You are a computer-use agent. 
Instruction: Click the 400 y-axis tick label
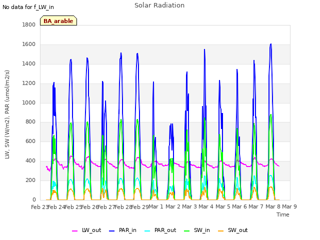click(30, 161)
